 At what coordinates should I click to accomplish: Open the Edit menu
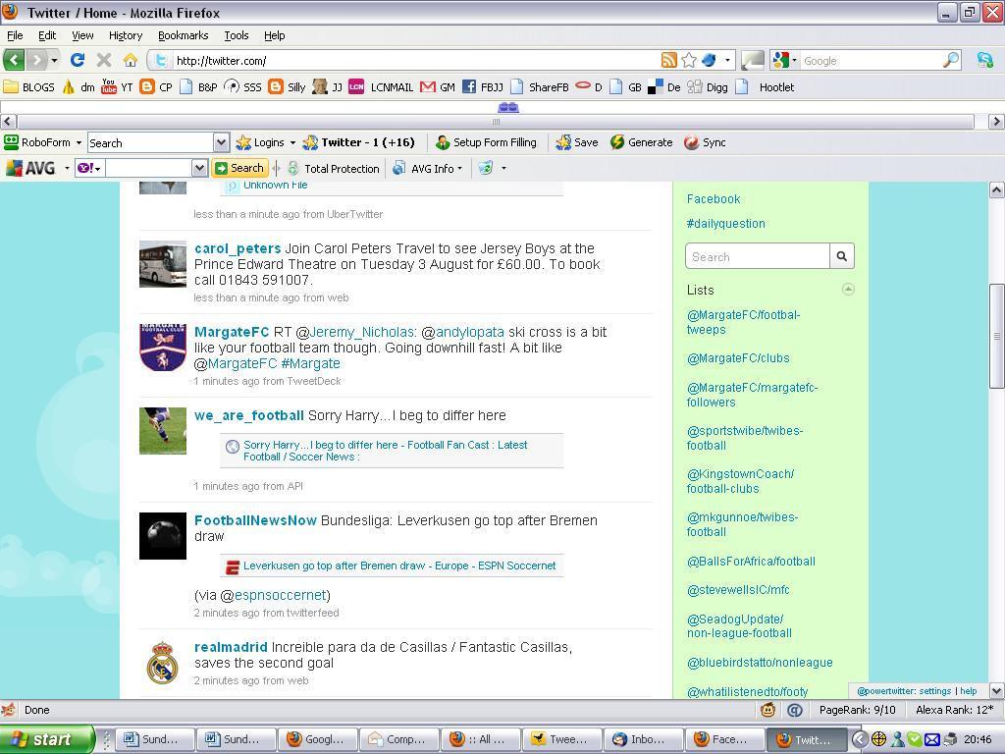[47, 35]
